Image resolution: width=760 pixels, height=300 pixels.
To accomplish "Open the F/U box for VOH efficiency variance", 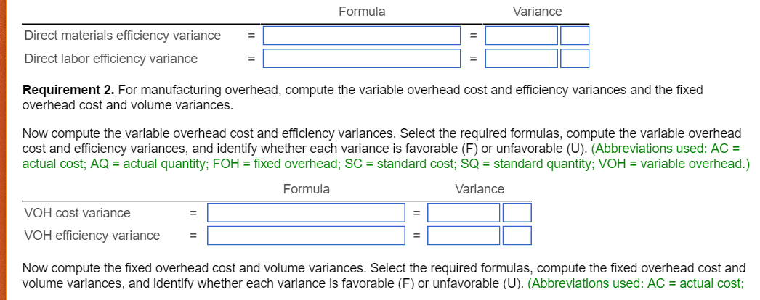I will coord(517,236).
